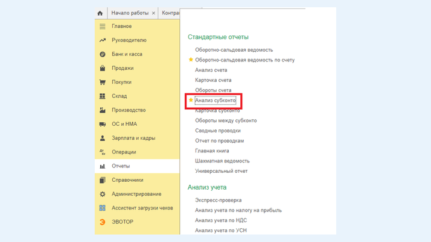
Task: Open the Отчет по проводкам report
Action: (219, 141)
